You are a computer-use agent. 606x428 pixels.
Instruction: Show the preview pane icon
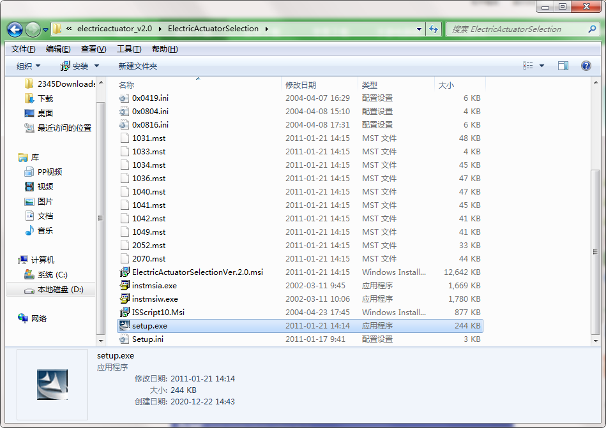pyautogui.click(x=563, y=64)
